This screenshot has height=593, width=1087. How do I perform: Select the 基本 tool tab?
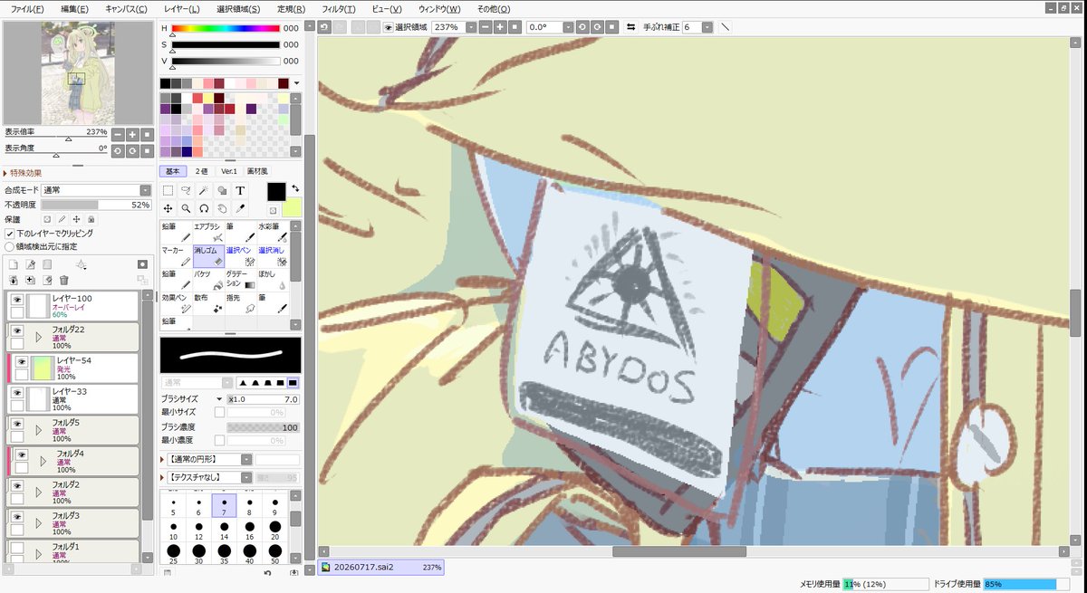172,171
